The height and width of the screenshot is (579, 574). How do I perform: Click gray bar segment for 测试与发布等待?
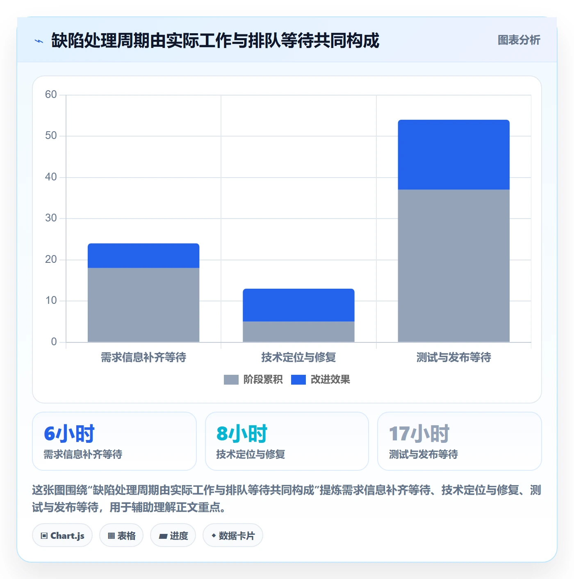[x=454, y=266]
